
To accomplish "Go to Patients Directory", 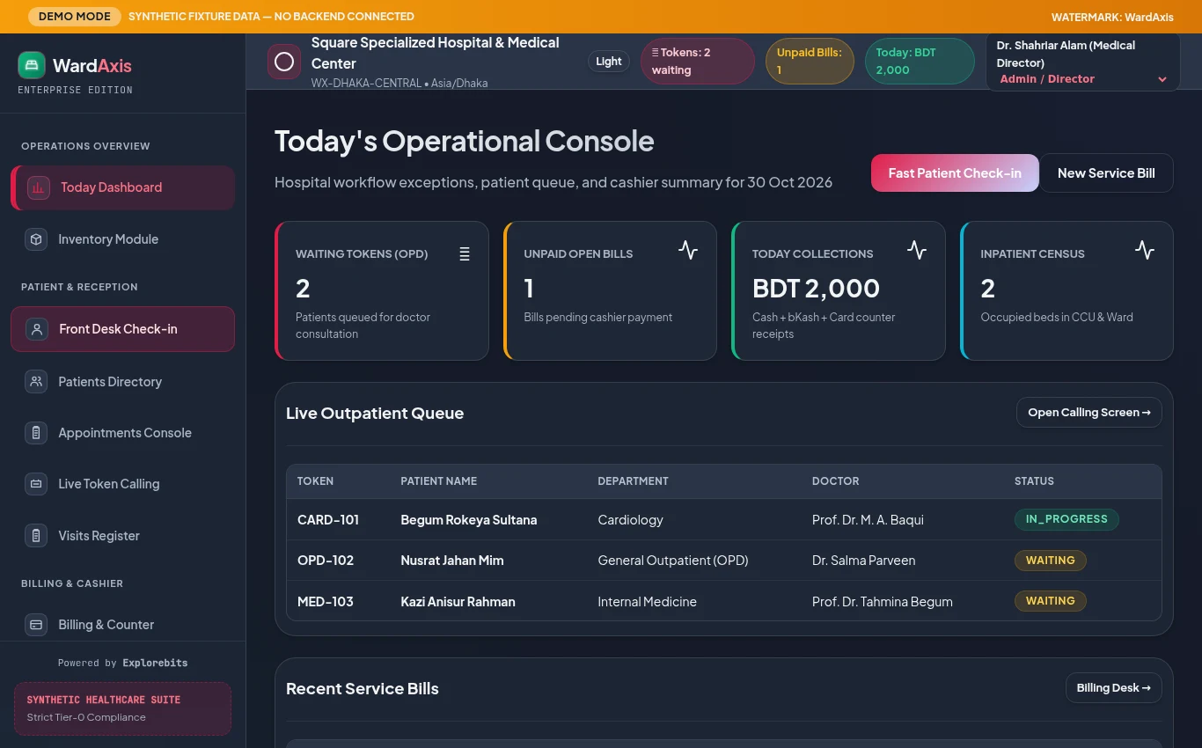I will pos(123,382).
